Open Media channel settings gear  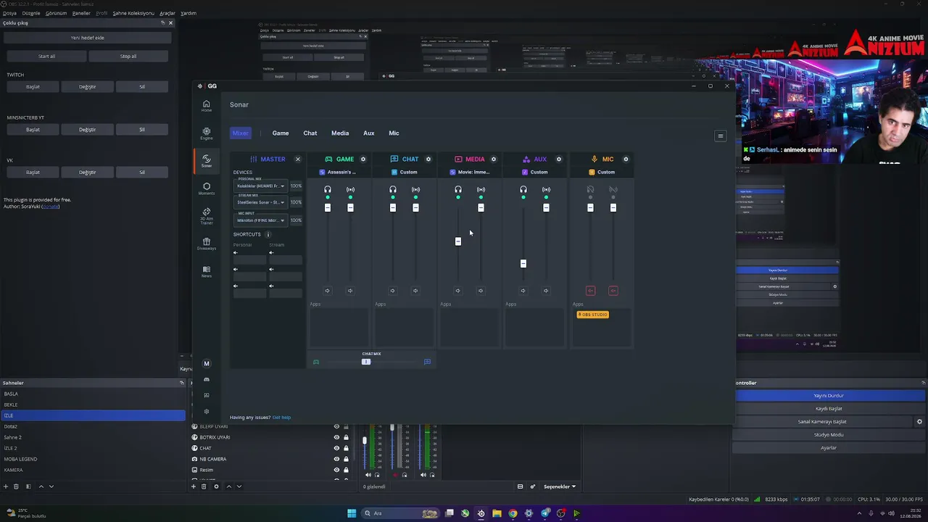coord(494,159)
